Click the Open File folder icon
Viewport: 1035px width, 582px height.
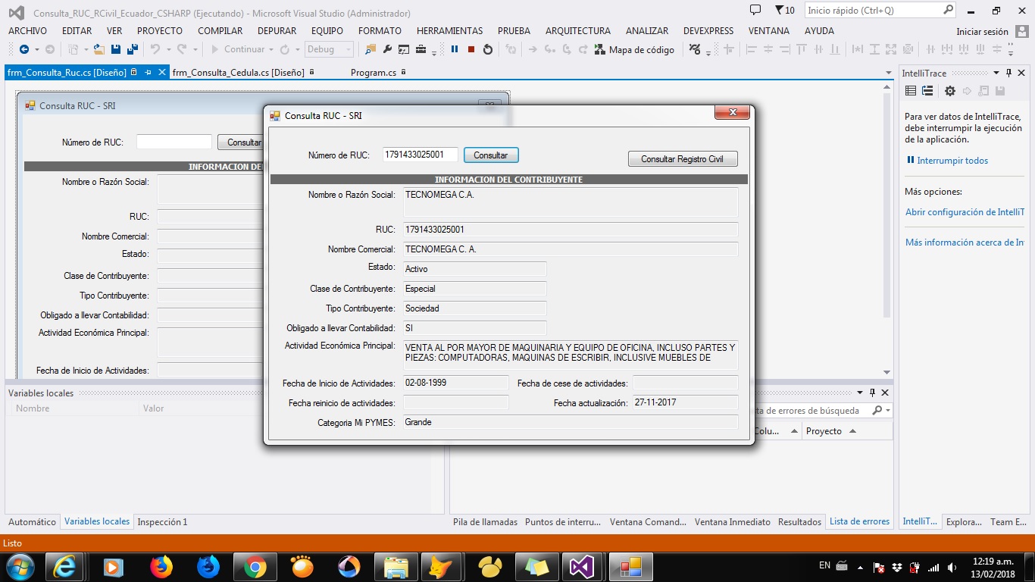tap(99, 49)
